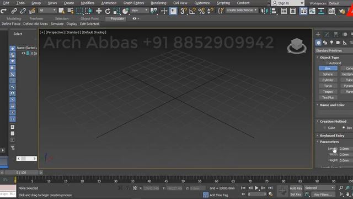Open the Render Setup teapot icon
The height and width of the screenshot is (199, 353).
pos(343,11)
